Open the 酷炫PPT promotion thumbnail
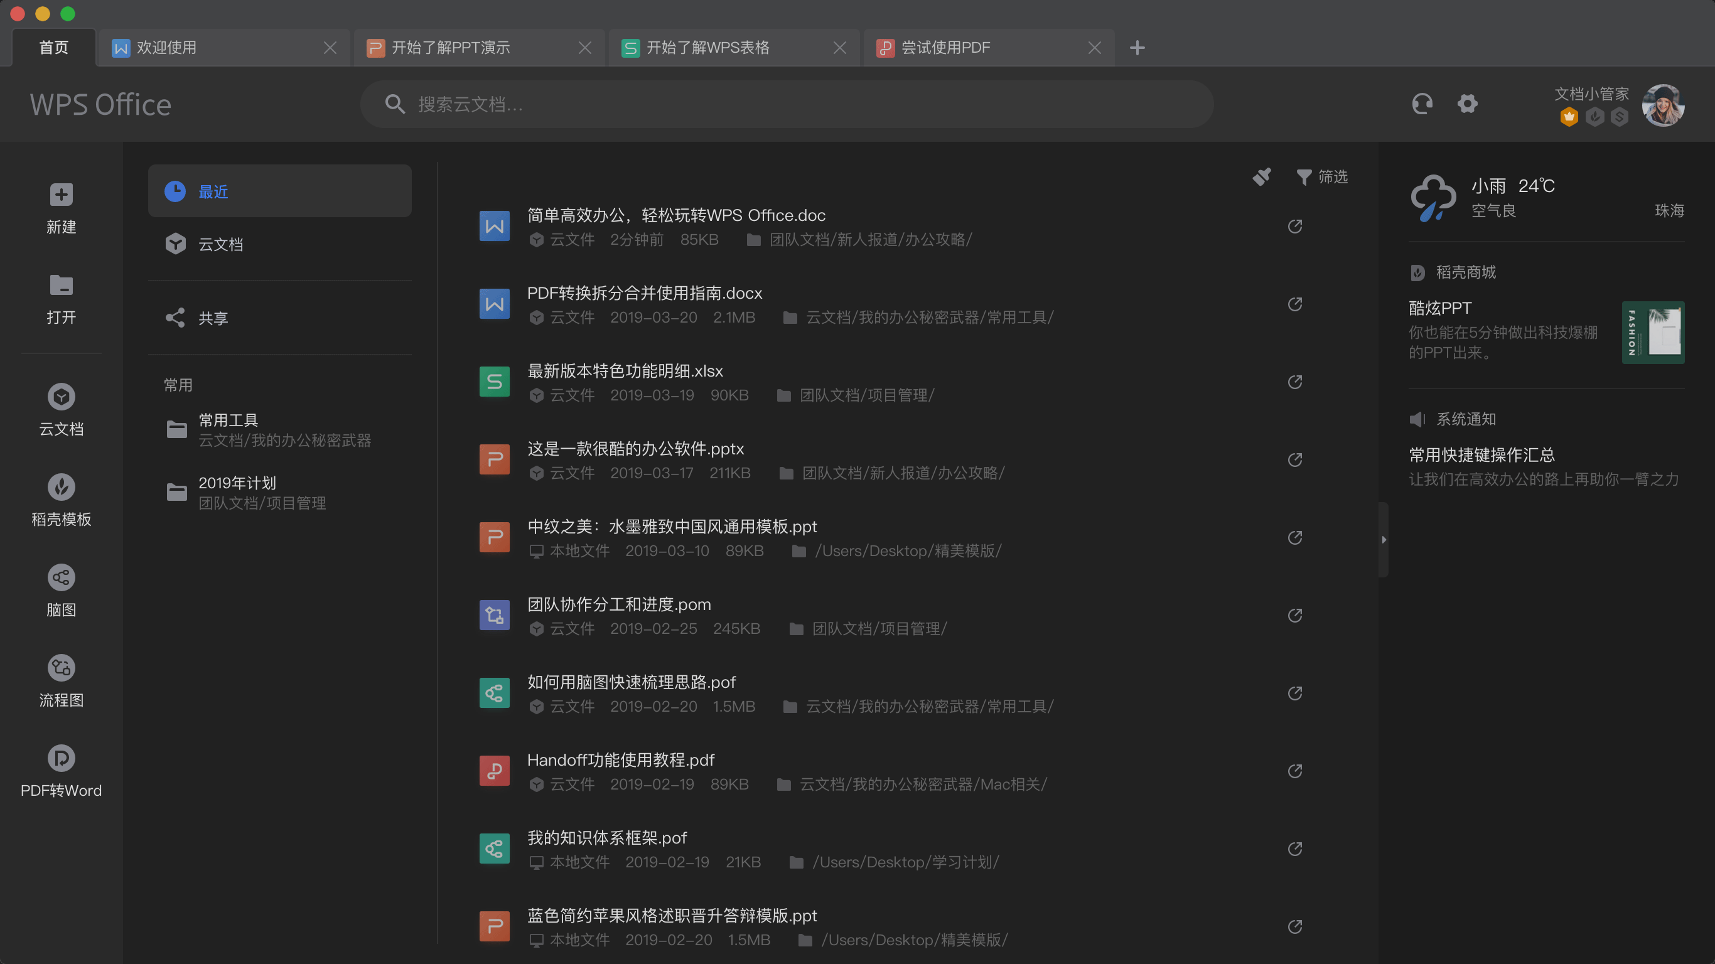 tap(1653, 332)
